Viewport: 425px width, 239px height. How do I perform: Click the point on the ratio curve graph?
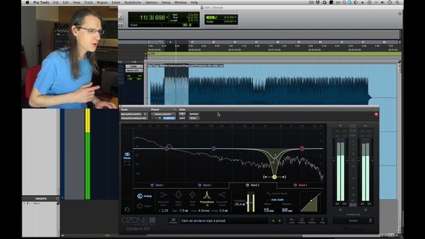(x=311, y=200)
